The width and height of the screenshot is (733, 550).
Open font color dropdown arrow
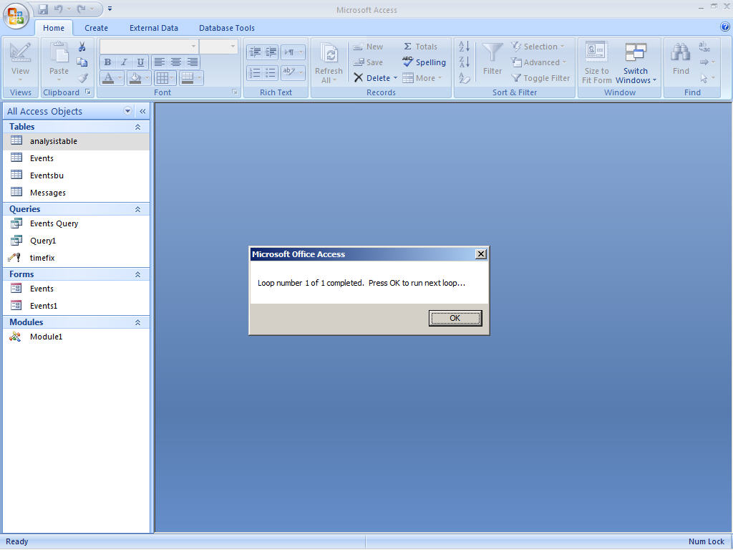(120, 78)
